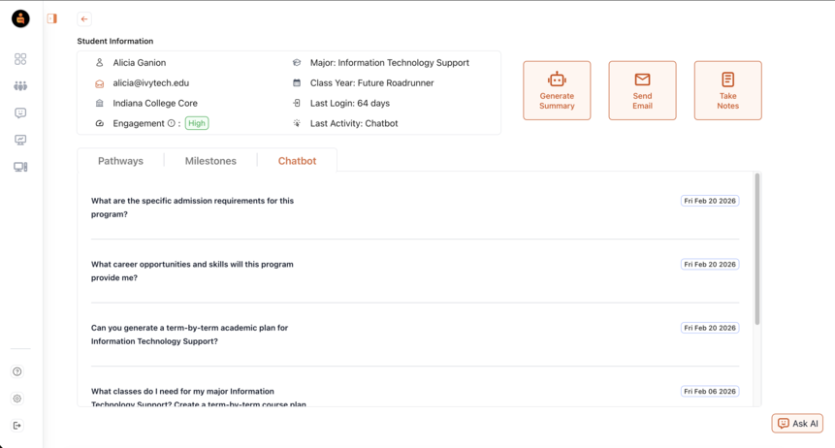This screenshot has width=835, height=448.
Task: Click the email alicia@ivytech.edu
Action: click(150, 83)
